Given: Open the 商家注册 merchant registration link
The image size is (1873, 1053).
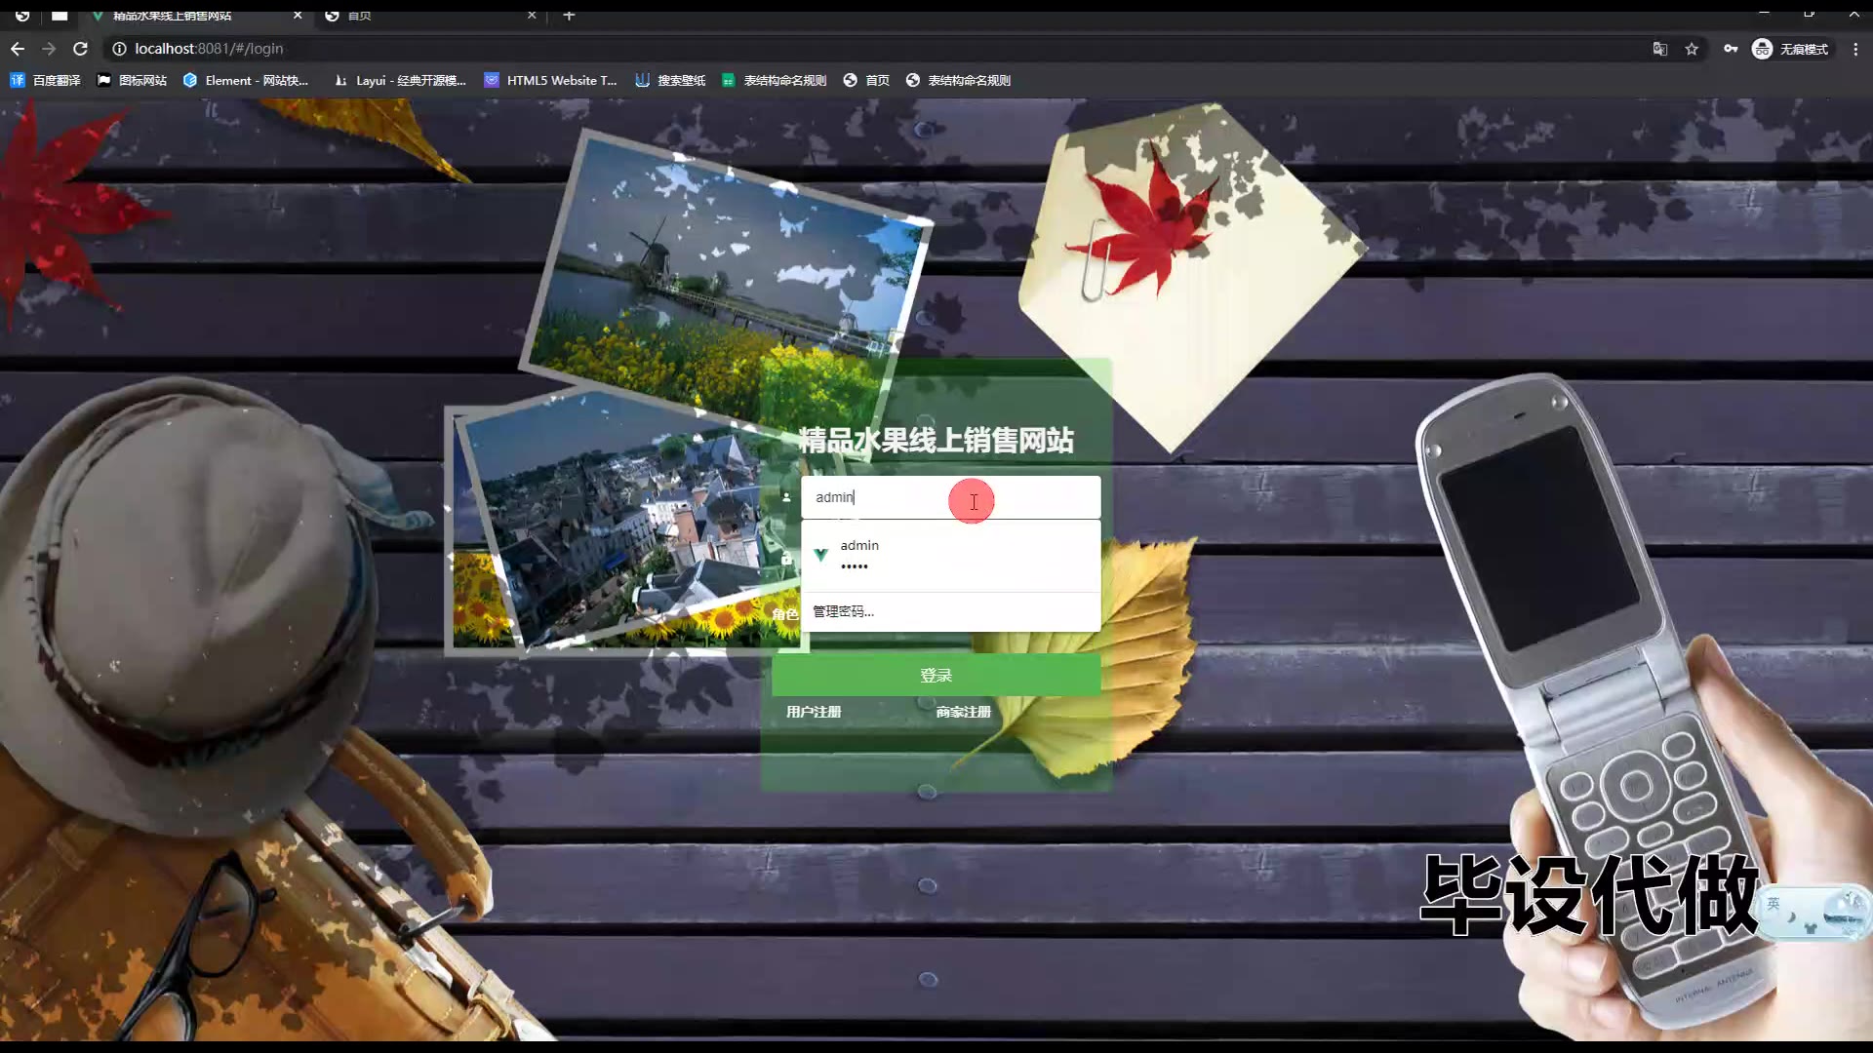Looking at the screenshot, I should tap(963, 712).
